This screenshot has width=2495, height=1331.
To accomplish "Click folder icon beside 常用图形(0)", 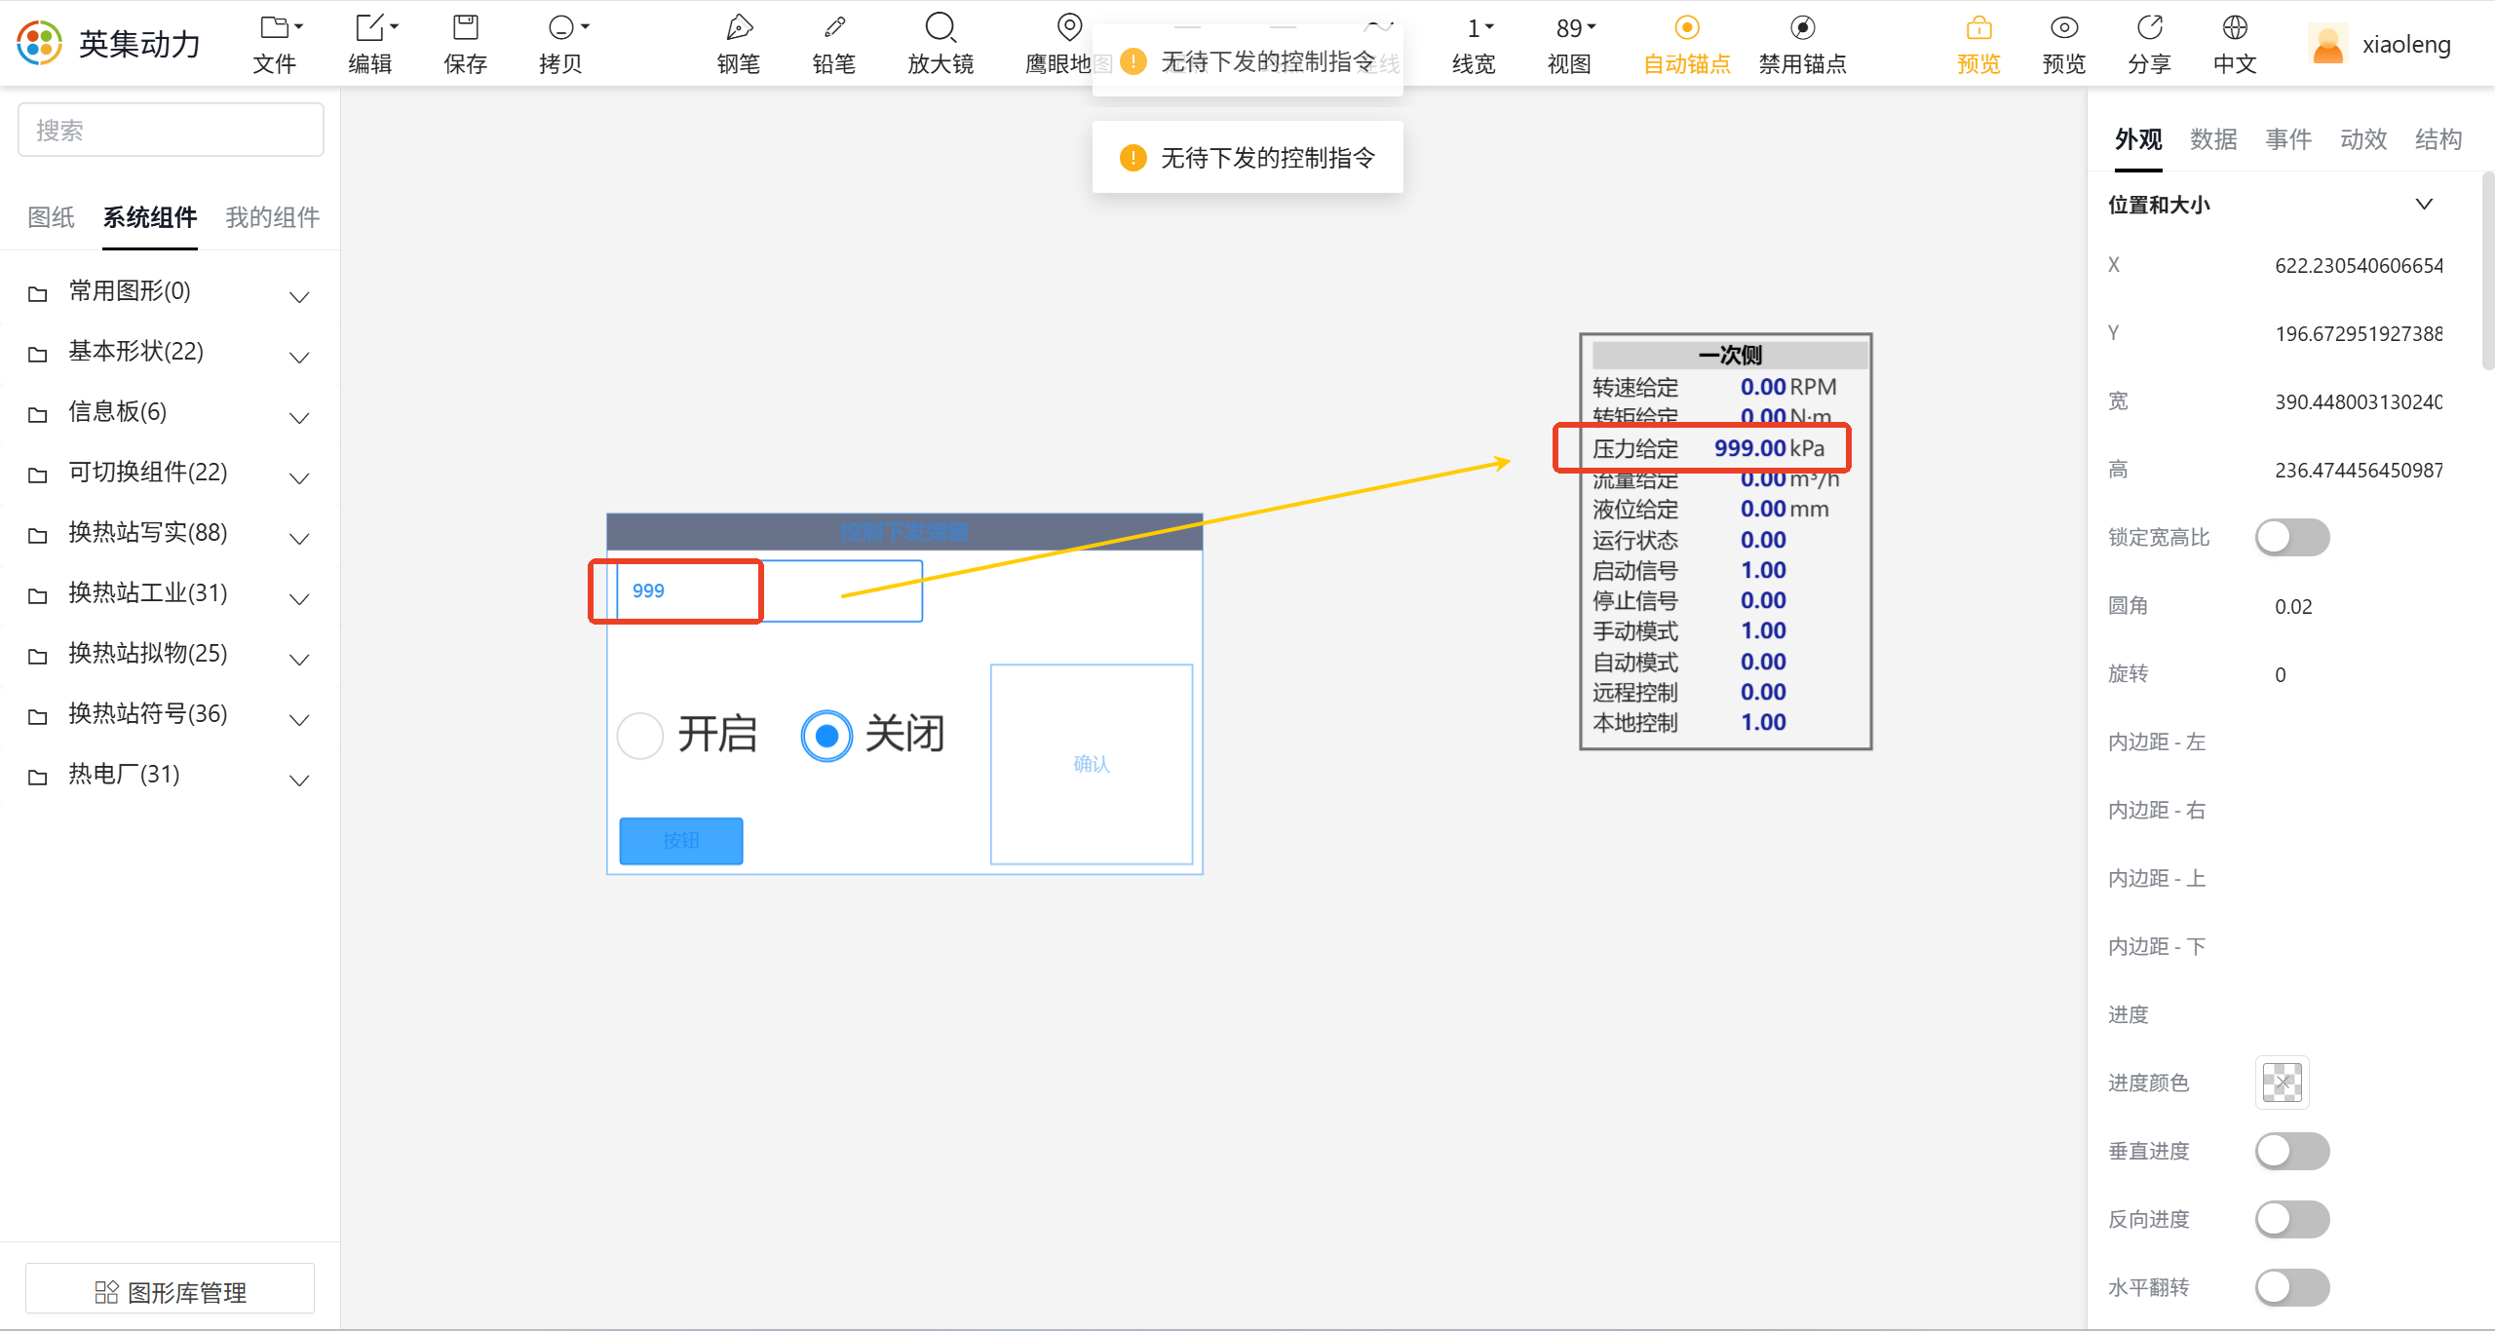I will [38, 294].
